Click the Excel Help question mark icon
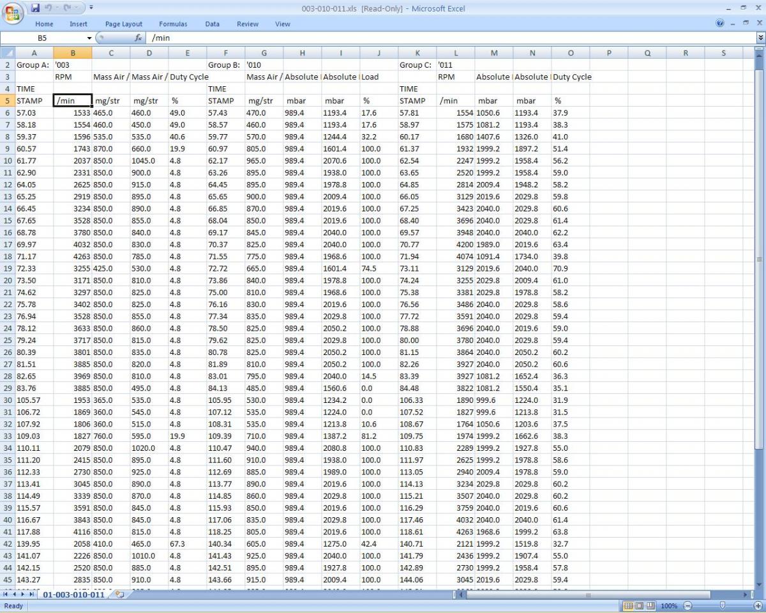Image resolution: width=766 pixels, height=613 pixels. tap(721, 23)
